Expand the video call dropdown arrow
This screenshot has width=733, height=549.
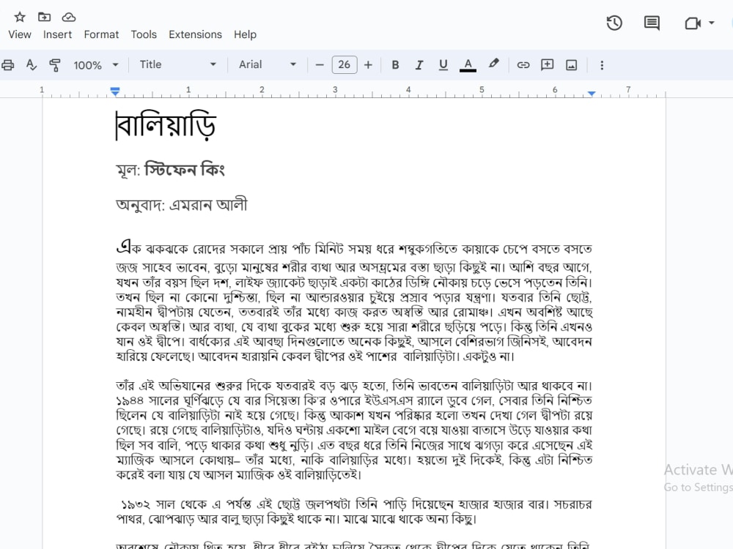point(712,23)
